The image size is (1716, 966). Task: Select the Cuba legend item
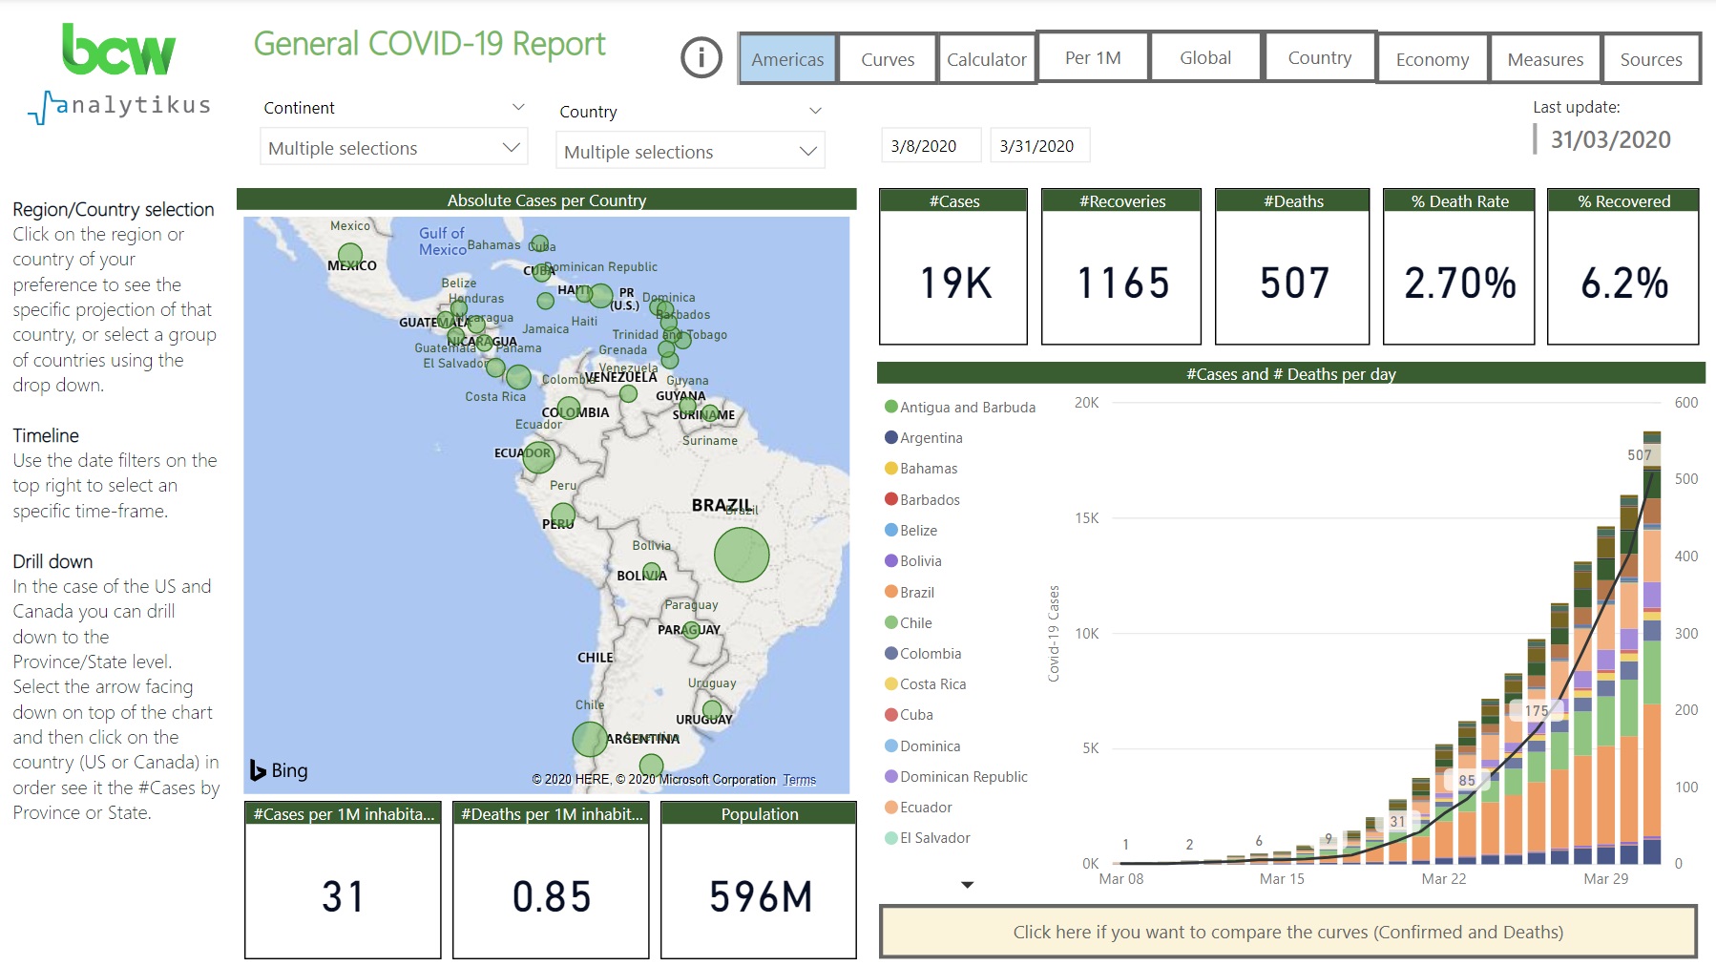[909, 714]
